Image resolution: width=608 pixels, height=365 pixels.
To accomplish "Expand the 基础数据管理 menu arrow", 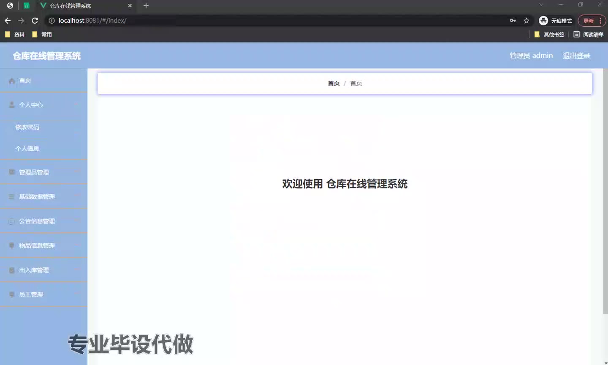I will 77,196.
